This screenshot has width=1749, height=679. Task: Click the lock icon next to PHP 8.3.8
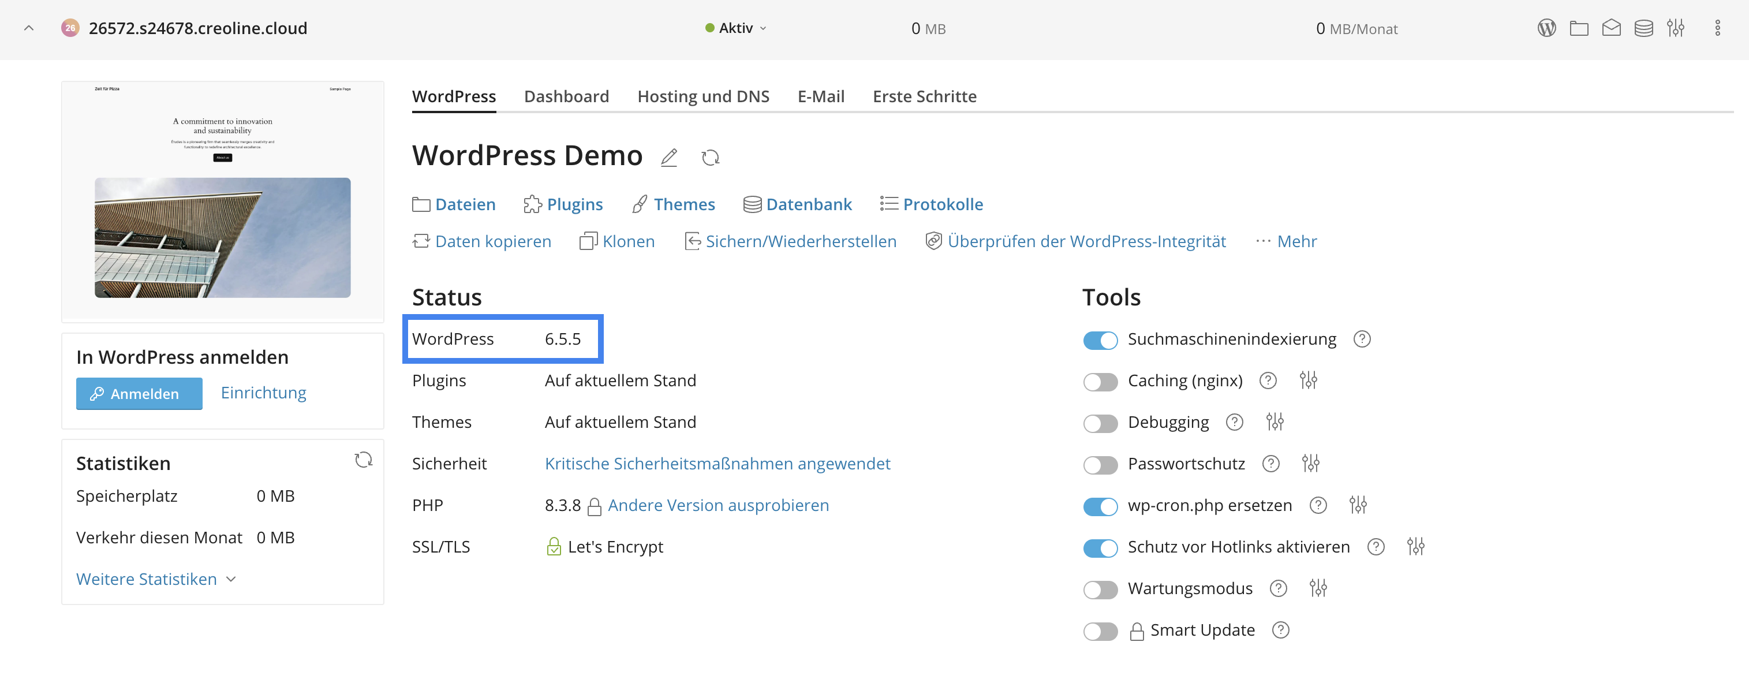point(594,506)
